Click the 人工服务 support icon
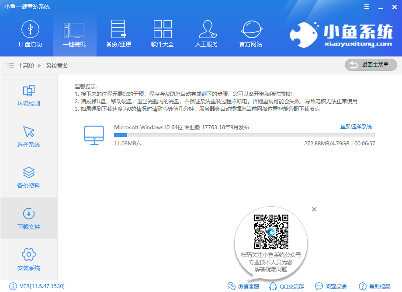This screenshot has width=402, height=292. click(206, 34)
